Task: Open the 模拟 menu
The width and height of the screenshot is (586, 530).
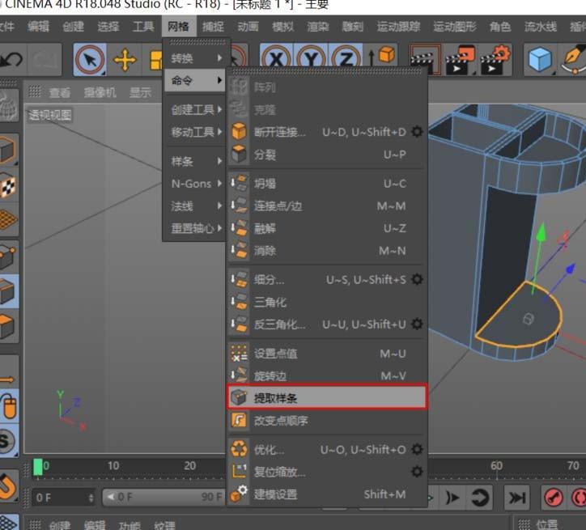Action: (283, 26)
